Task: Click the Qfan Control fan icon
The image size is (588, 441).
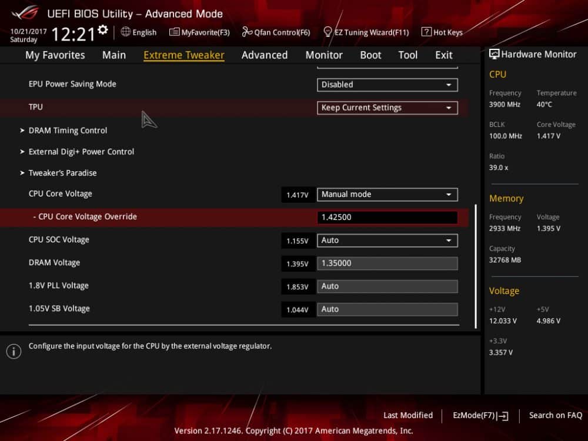Action: coord(247,32)
